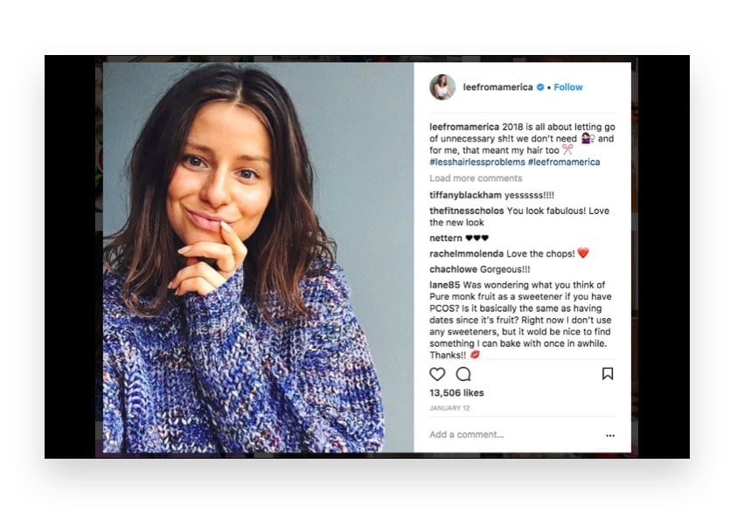This screenshot has width=744, height=519.
Task: Like the post with heart icon
Action: click(437, 374)
